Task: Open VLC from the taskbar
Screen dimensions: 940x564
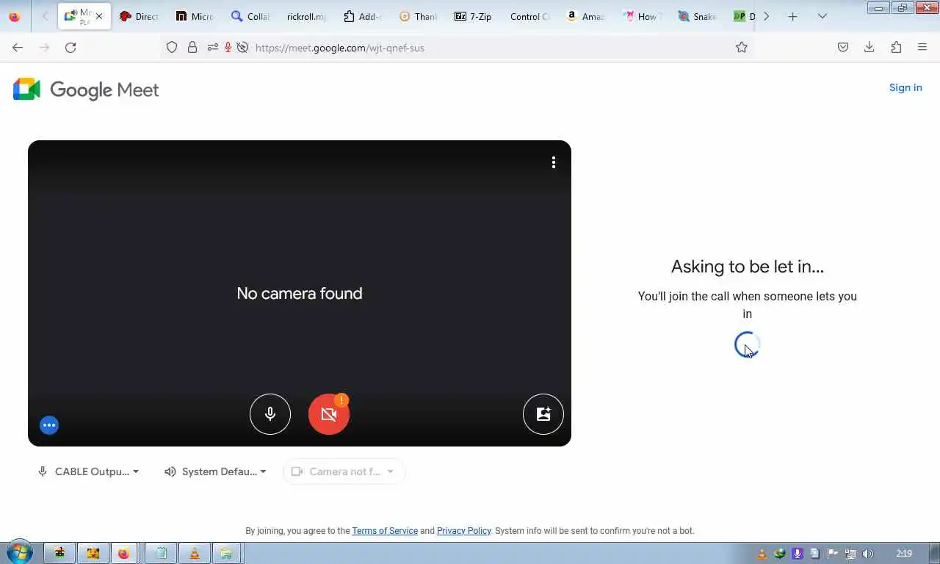Action: [195, 554]
